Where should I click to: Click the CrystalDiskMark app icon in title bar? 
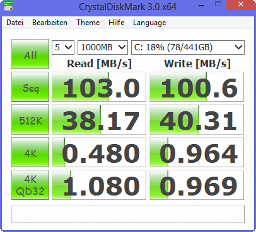pos(8,6)
